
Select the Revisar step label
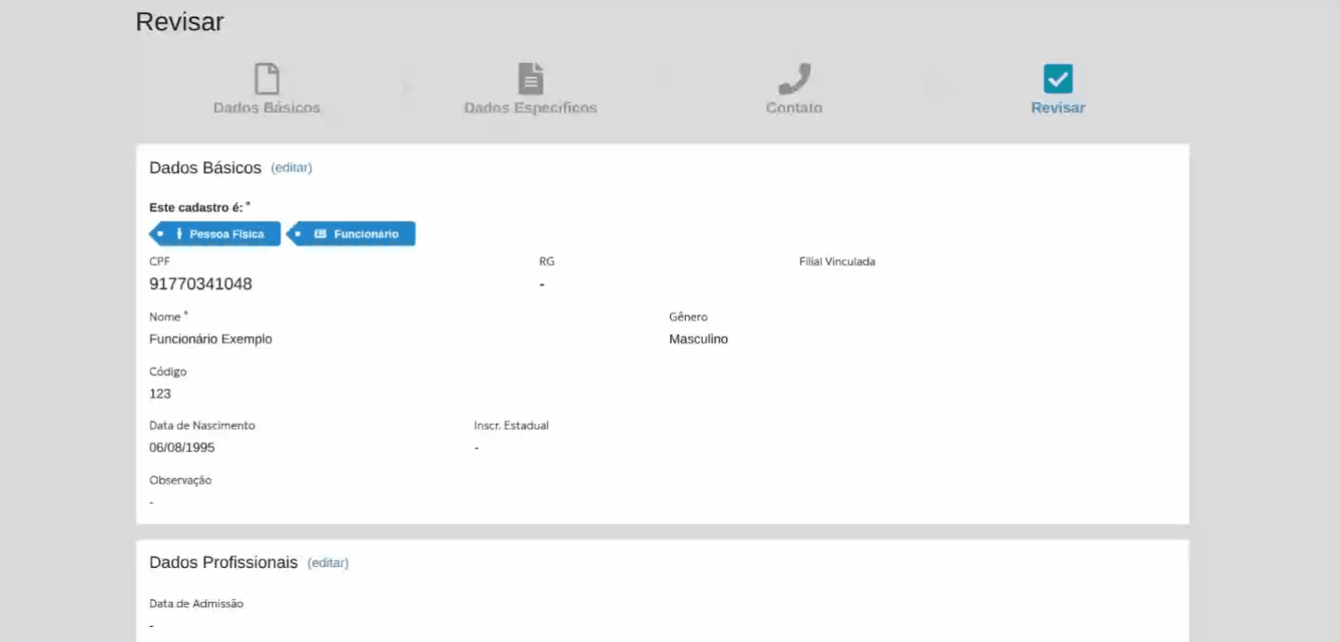(x=1057, y=108)
